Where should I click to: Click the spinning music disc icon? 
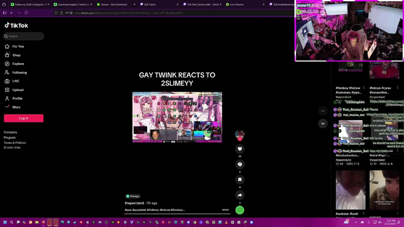pyautogui.click(x=240, y=210)
